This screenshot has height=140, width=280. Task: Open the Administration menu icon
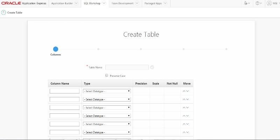tap(247, 3)
